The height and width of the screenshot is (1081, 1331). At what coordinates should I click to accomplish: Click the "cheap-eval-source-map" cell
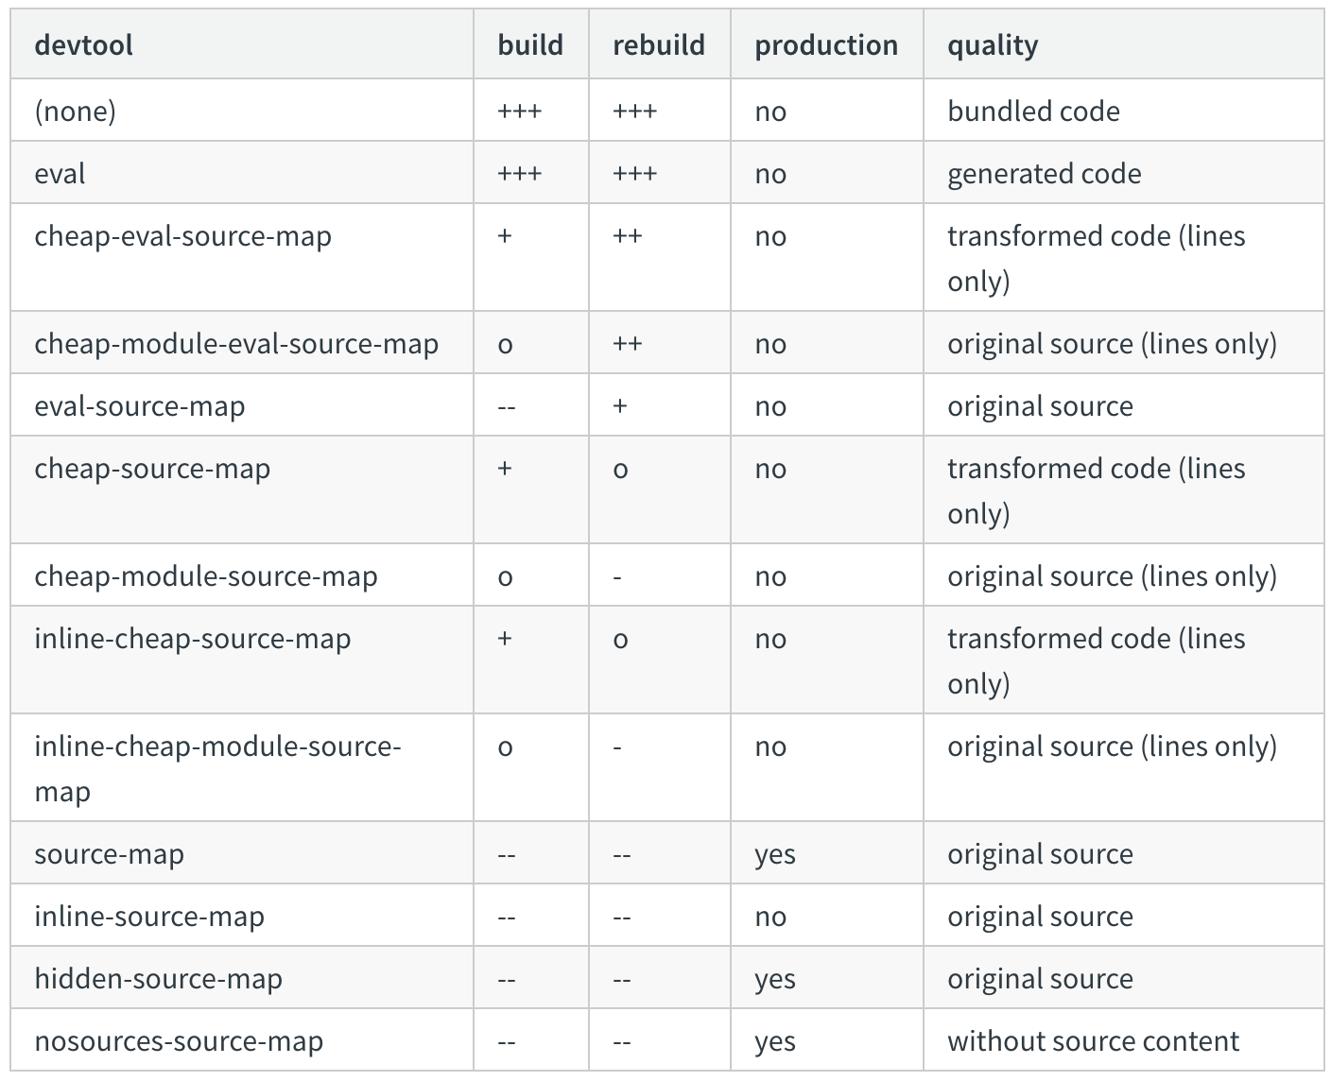pyautogui.click(x=182, y=236)
